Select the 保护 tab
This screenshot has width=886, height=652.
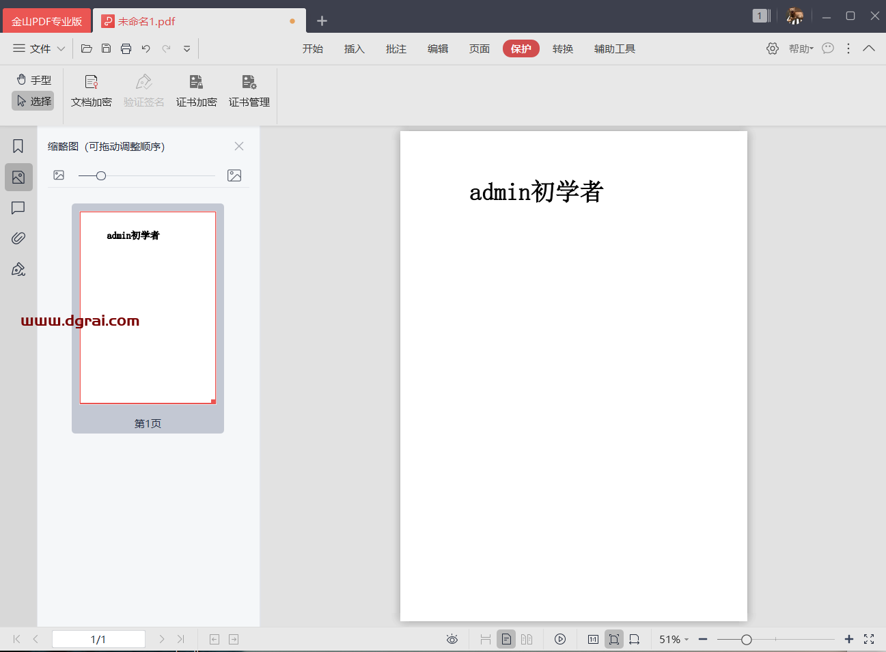click(521, 48)
